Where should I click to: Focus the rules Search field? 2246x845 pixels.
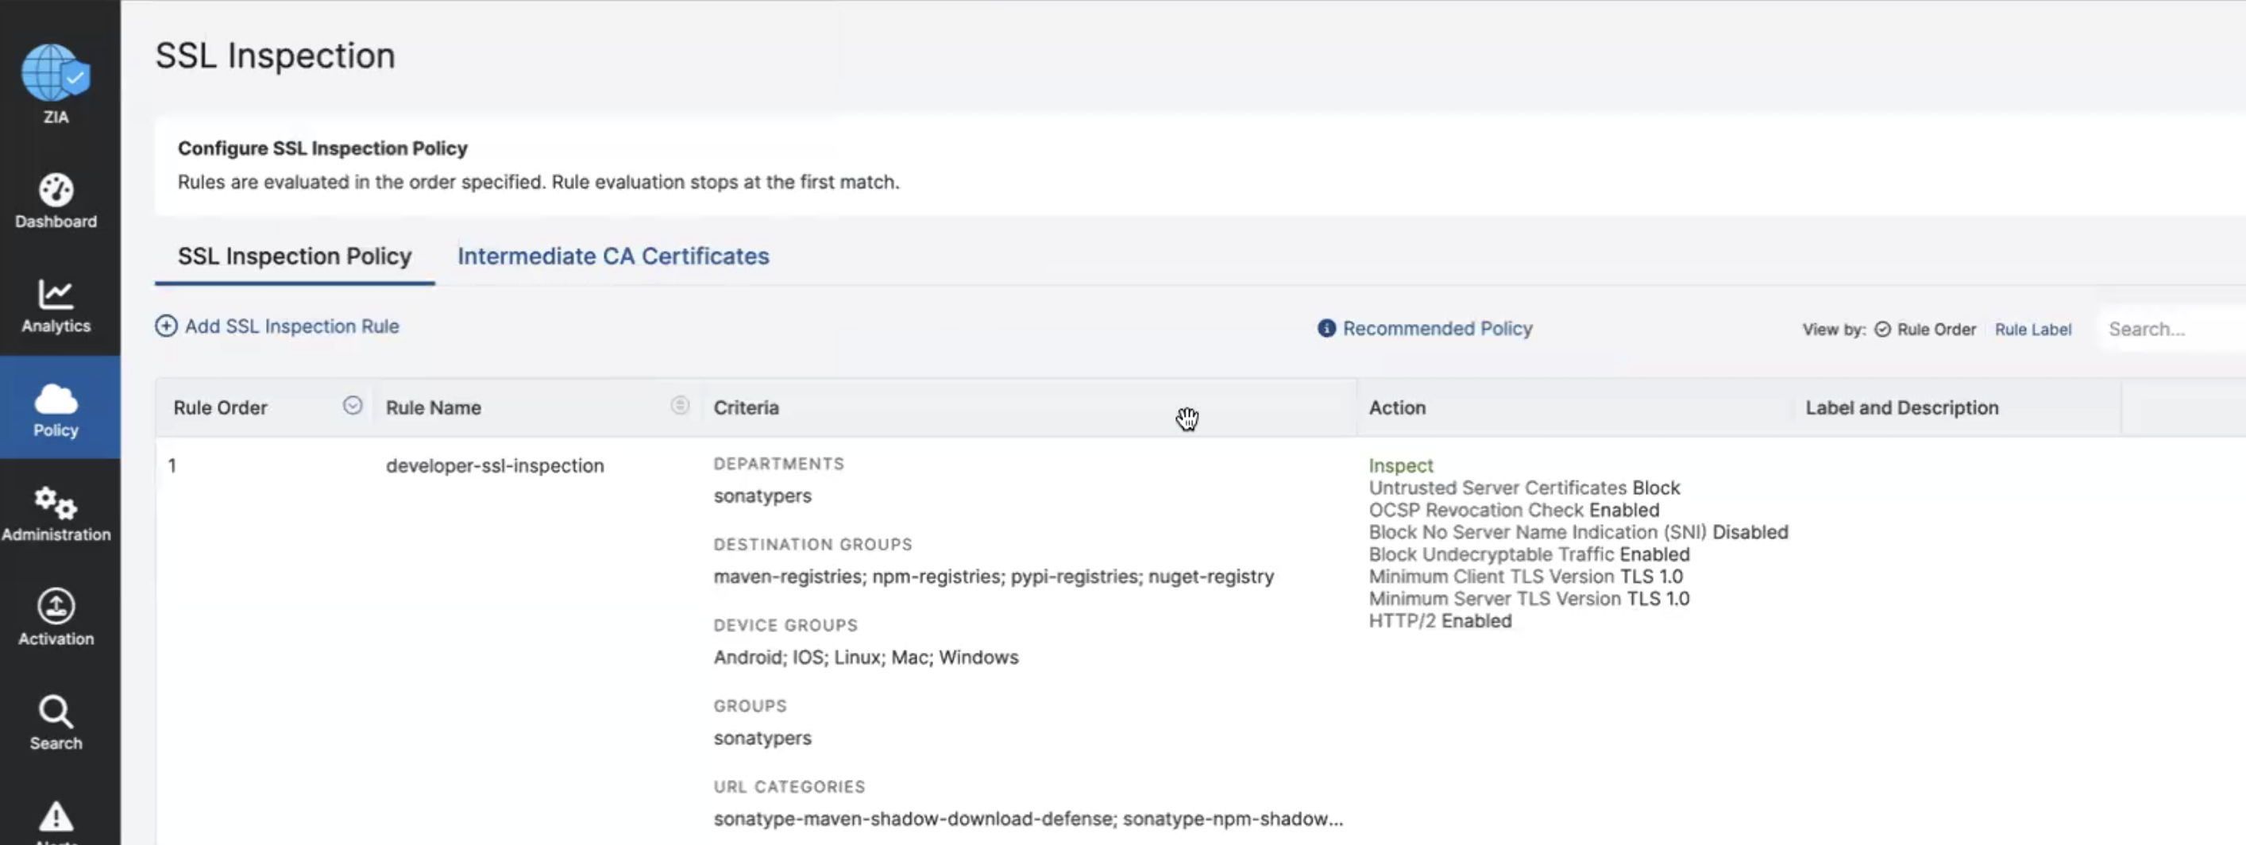(x=2171, y=330)
